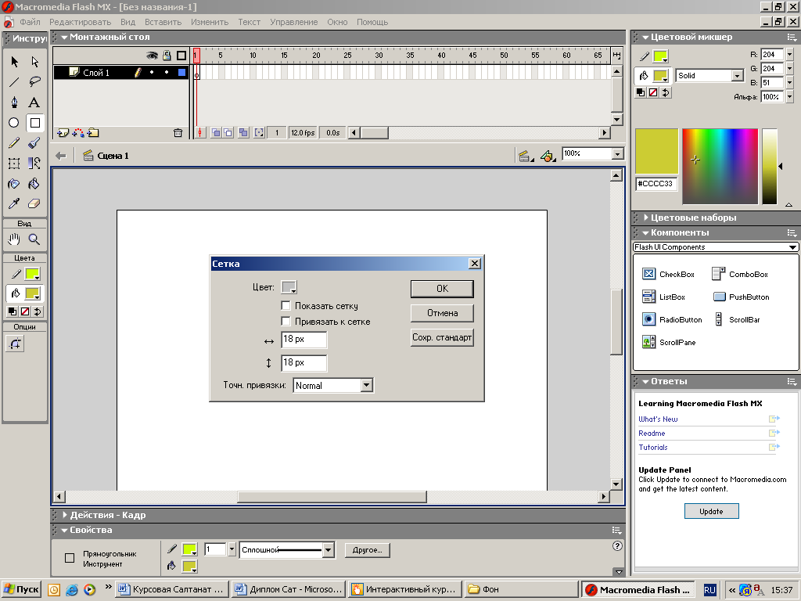Viewport: 801px width, 601px height.
Task: Add a motion guide layer
Action: pyautogui.click(x=78, y=133)
